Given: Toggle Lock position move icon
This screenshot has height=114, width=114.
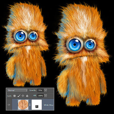Looking at the screenshot, I should coord(23,96).
